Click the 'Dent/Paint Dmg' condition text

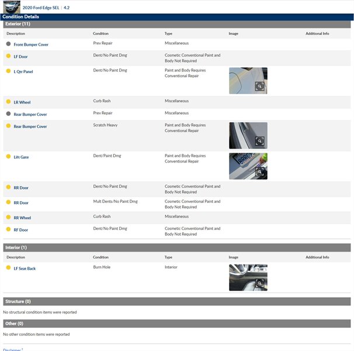107,156
